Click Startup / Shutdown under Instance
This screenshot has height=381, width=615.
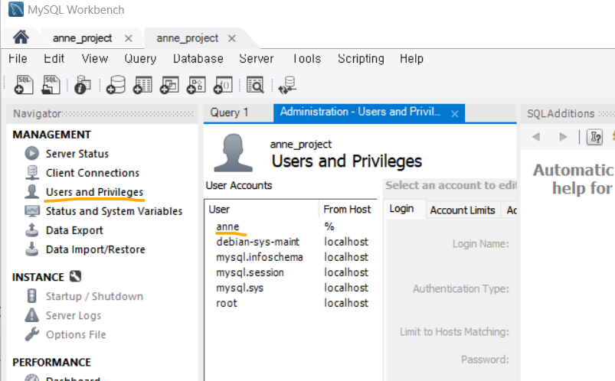click(x=94, y=296)
